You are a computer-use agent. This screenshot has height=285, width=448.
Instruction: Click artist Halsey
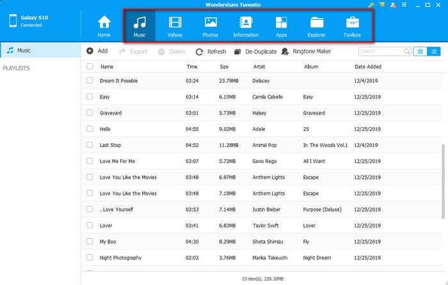[x=259, y=113]
